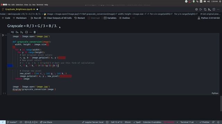Start a Live Share session

pos(46,122)
